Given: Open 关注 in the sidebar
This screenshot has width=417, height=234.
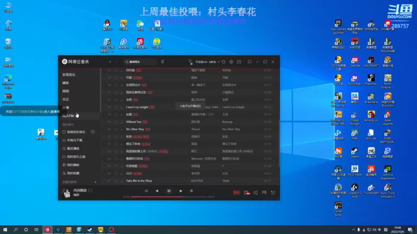Looking at the screenshot, I should click(x=66, y=99).
